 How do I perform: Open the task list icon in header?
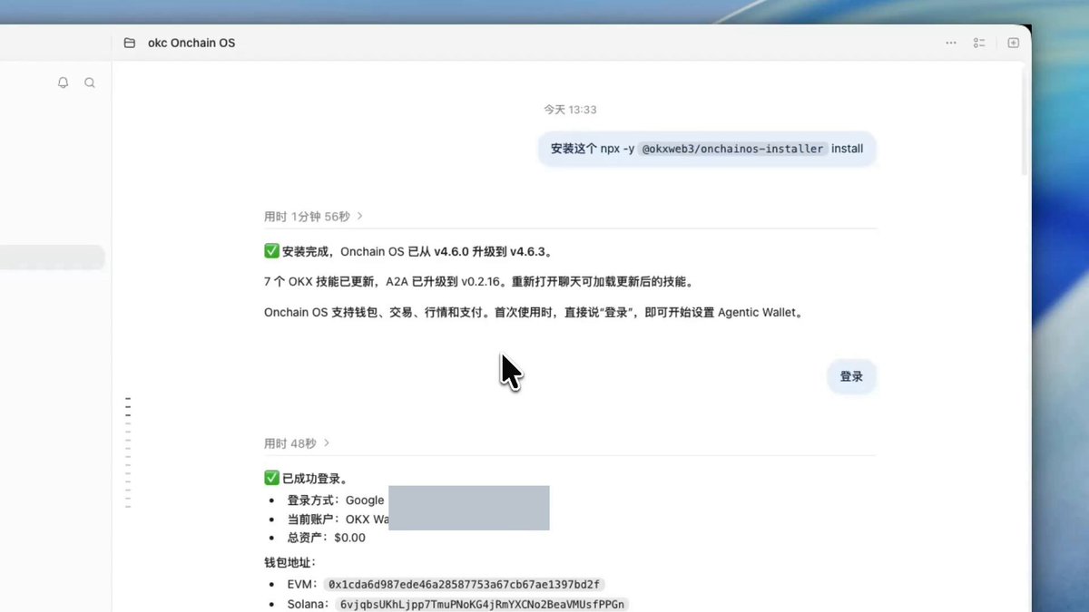[980, 43]
